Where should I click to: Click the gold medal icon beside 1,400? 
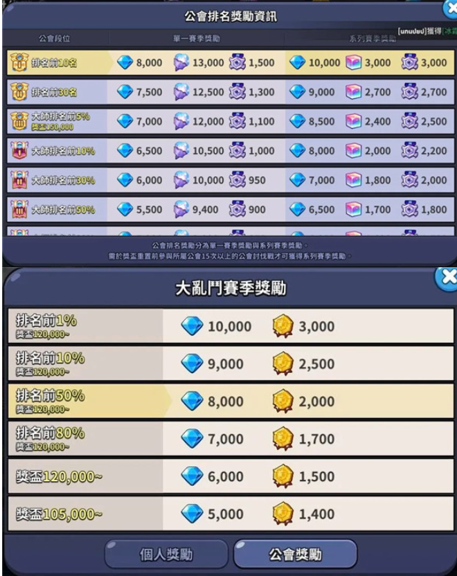tap(283, 514)
